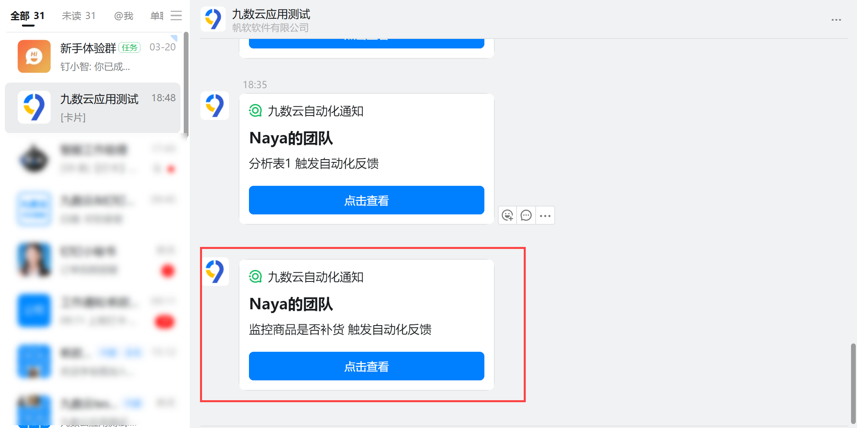857x428 pixels.
Task: Switch to the 未读 31 tab
Action: tap(79, 16)
